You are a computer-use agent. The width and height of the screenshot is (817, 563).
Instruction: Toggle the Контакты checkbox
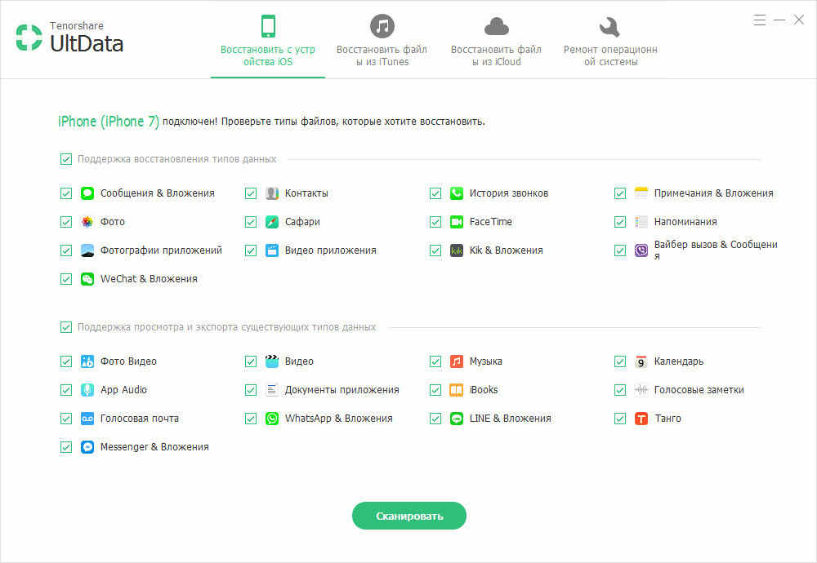point(251,193)
